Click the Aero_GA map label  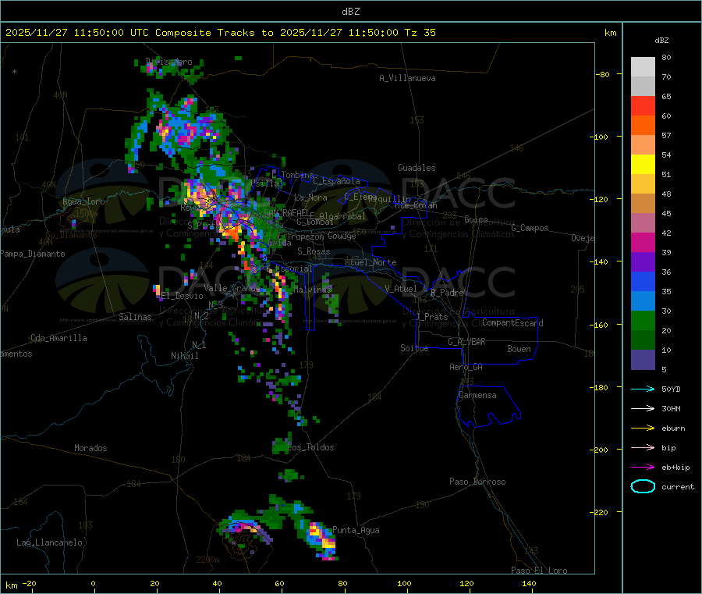[466, 367]
